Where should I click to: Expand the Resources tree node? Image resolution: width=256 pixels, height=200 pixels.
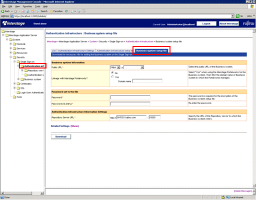tap(10, 52)
